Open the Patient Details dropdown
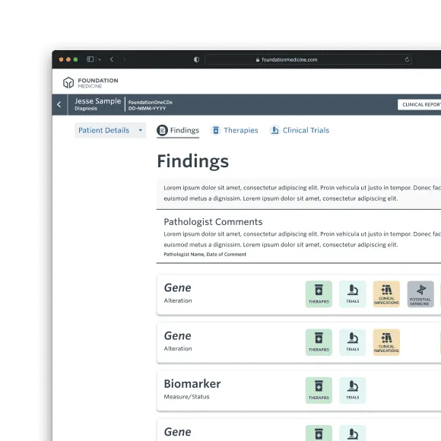 click(110, 130)
